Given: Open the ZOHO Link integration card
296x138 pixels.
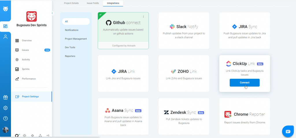Looking at the screenshot, I should click(184, 74).
